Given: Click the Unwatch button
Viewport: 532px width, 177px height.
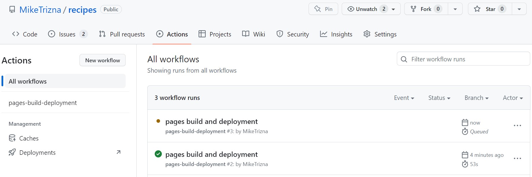Looking at the screenshot, I should pos(371,9).
